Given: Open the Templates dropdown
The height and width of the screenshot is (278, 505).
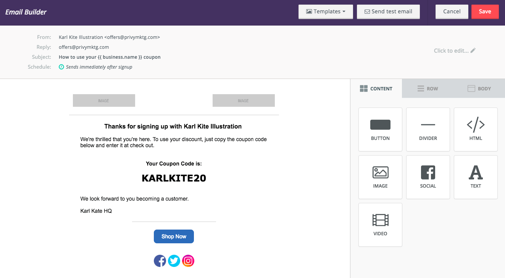Looking at the screenshot, I should click(x=326, y=11).
